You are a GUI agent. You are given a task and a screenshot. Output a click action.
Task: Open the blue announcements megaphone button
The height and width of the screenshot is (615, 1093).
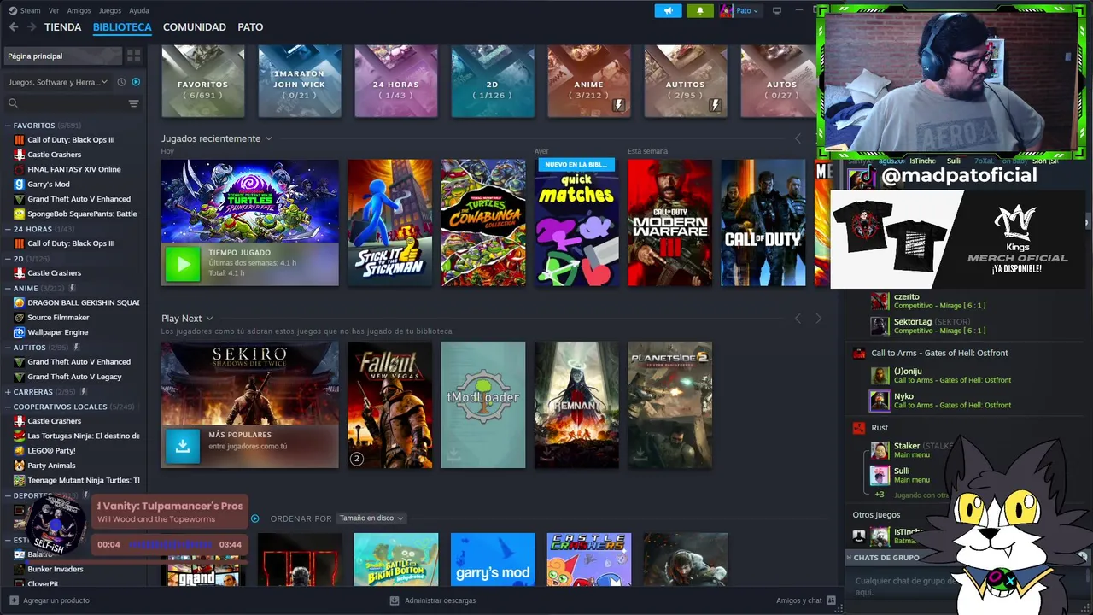coord(668,10)
